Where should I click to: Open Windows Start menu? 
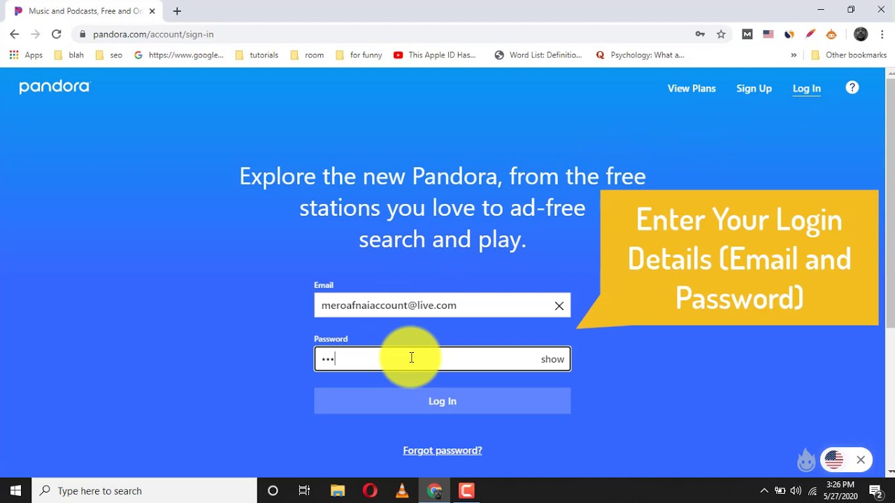tap(15, 490)
